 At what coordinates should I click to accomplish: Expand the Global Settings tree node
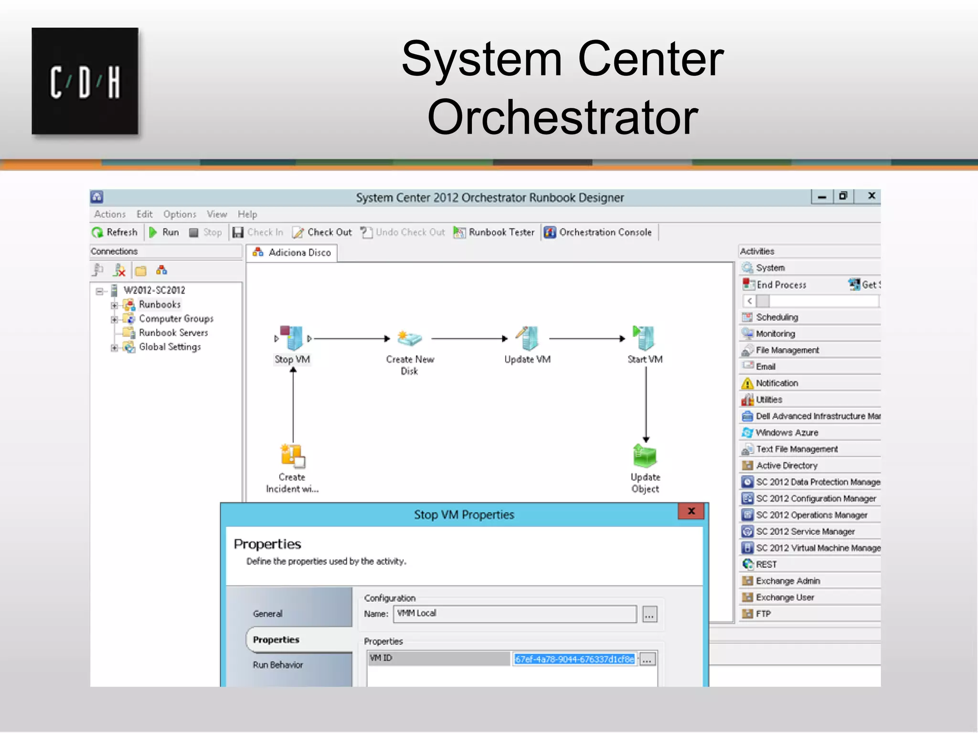coord(114,348)
